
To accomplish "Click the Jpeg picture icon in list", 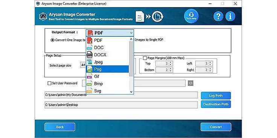I will tap(90, 62).
